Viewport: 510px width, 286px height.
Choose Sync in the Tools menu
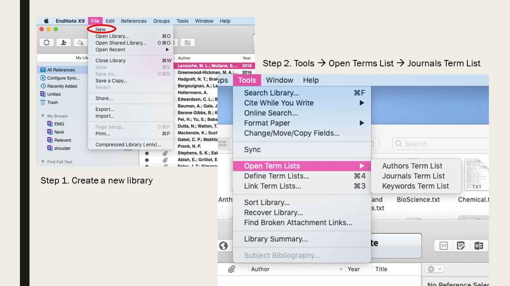click(x=302, y=150)
